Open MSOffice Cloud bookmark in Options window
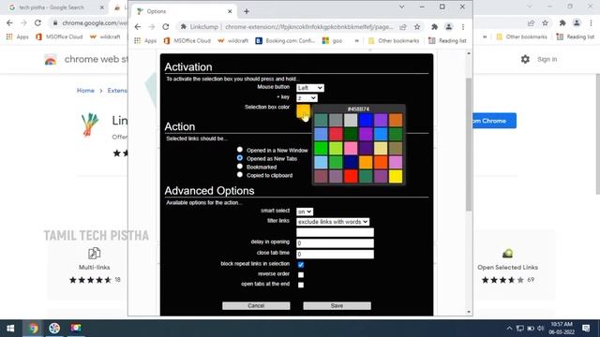Screen dimensions: 600x337 187,40
